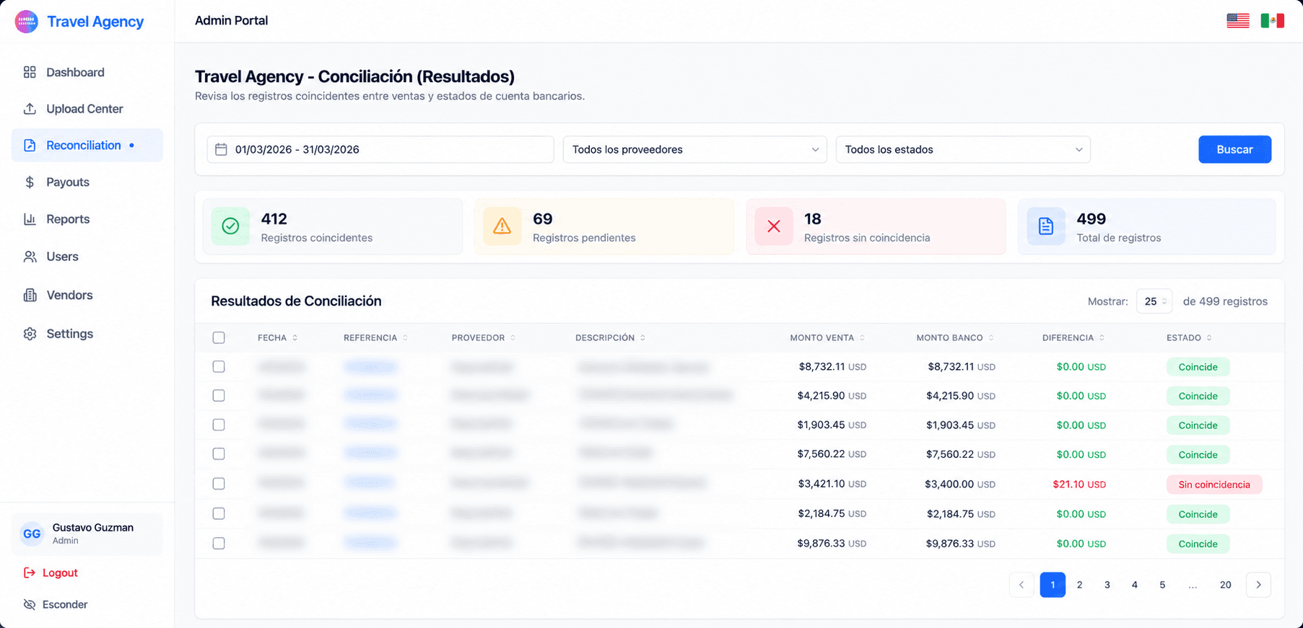Click the document icon for Total de registros
The width and height of the screenshot is (1303, 628).
[1046, 226]
